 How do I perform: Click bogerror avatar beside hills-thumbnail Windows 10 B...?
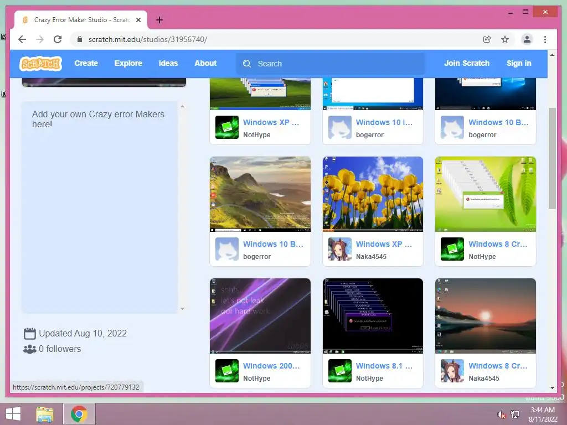[x=226, y=249]
